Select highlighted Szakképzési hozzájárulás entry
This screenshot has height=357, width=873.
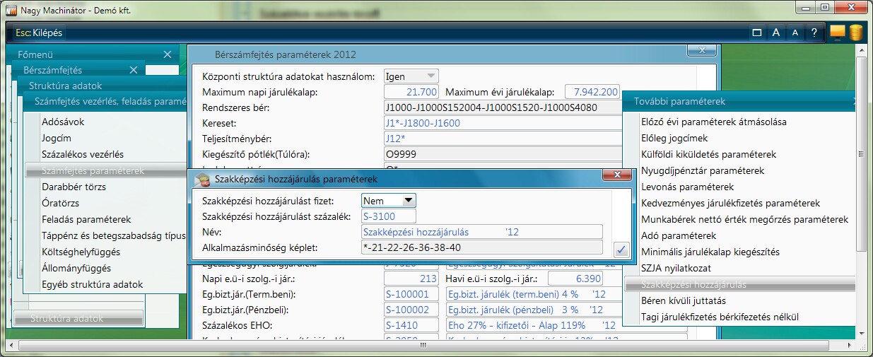coord(740,285)
